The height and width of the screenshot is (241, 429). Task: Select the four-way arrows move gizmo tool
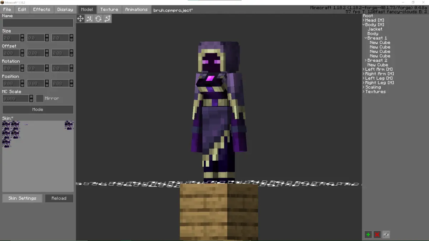click(x=80, y=19)
